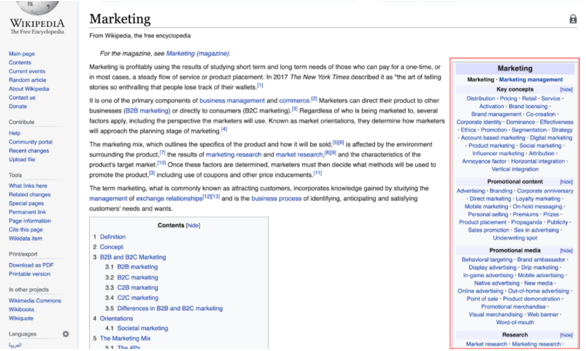Open Word-of-mouth link
Screen dimensions: 586x351
click(x=514, y=322)
